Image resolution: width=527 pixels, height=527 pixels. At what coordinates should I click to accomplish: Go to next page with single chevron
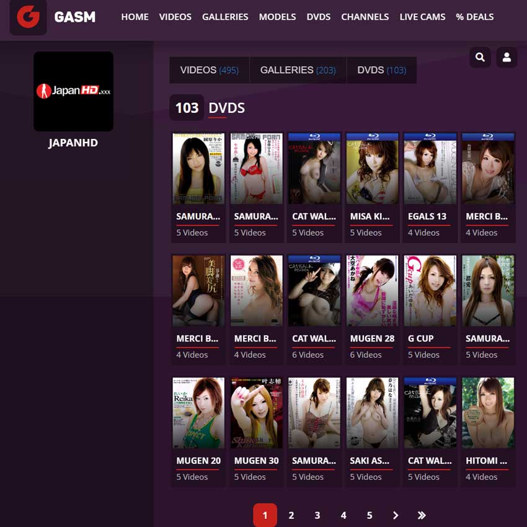tap(396, 515)
